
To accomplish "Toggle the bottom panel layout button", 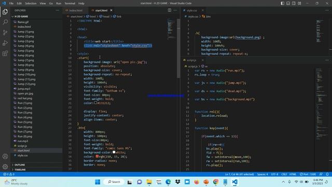I will [288, 3].
